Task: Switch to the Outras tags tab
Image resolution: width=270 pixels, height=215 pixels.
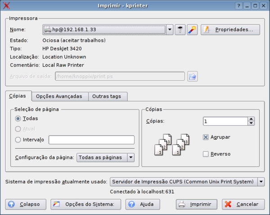Action: click(108, 96)
